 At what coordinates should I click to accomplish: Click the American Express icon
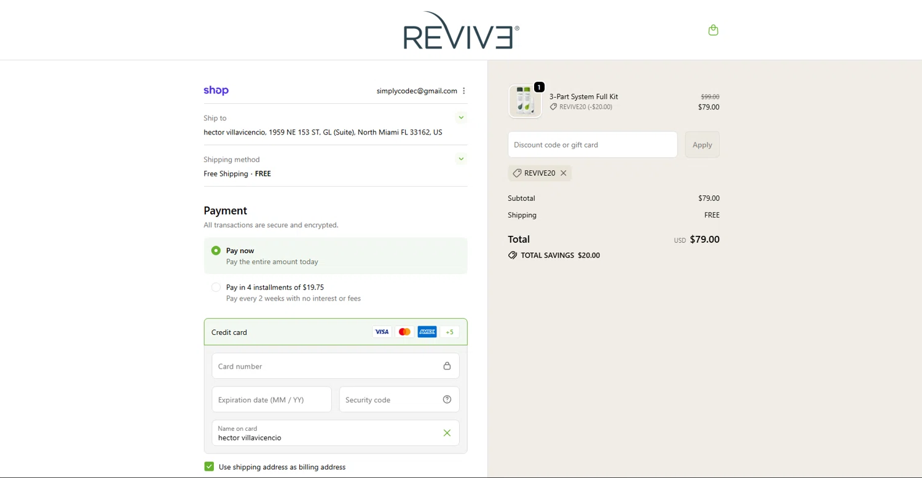pos(427,332)
